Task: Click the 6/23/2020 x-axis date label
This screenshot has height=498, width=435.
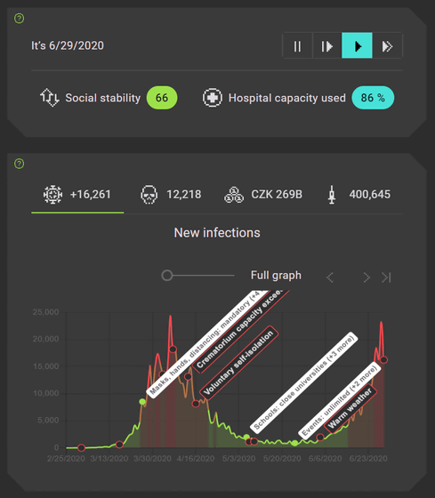Action: click(x=368, y=459)
